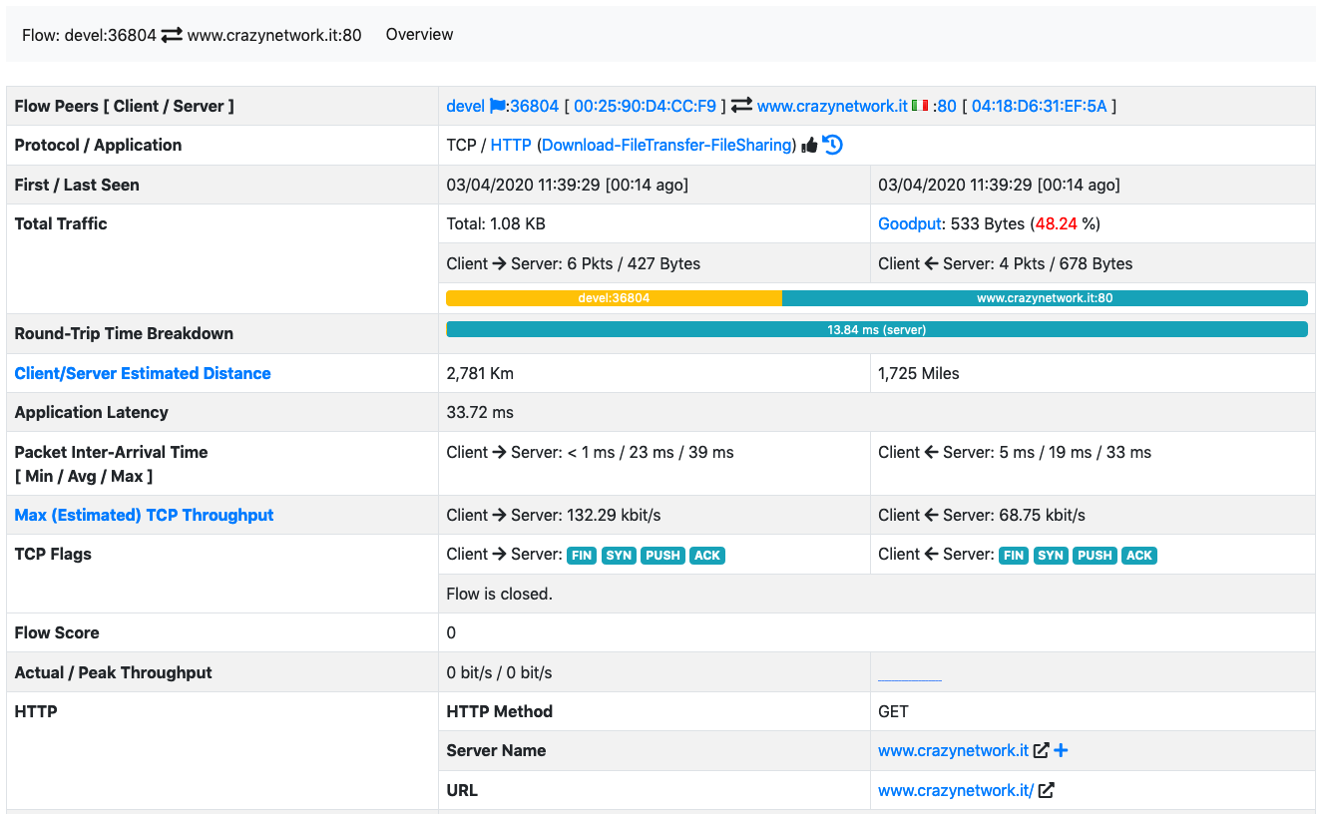Image resolution: width=1321 pixels, height=814 pixels.
Task: Click the teal www.crazynetwork.it:80 traffic bar
Action: (1045, 298)
